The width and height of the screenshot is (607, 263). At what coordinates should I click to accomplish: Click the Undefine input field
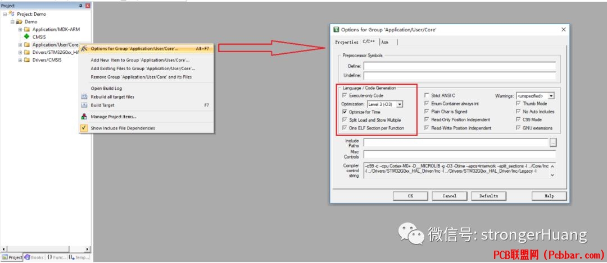(x=460, y=75)
